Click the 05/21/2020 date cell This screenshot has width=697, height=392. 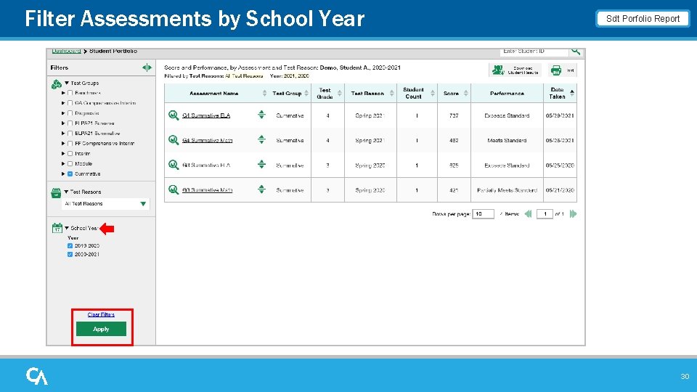[x=560, y=190]
